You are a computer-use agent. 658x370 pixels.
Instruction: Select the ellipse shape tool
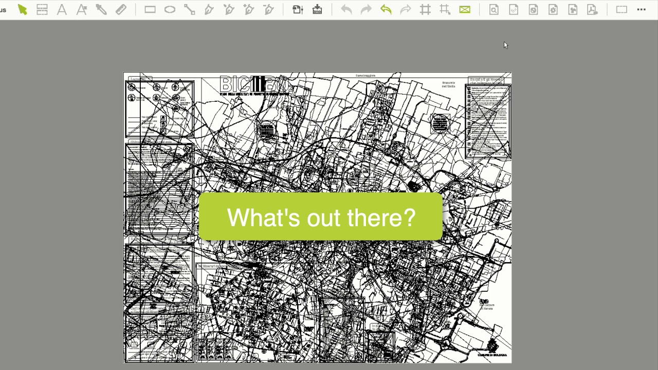pyautogui.click(x=170, y=10)
